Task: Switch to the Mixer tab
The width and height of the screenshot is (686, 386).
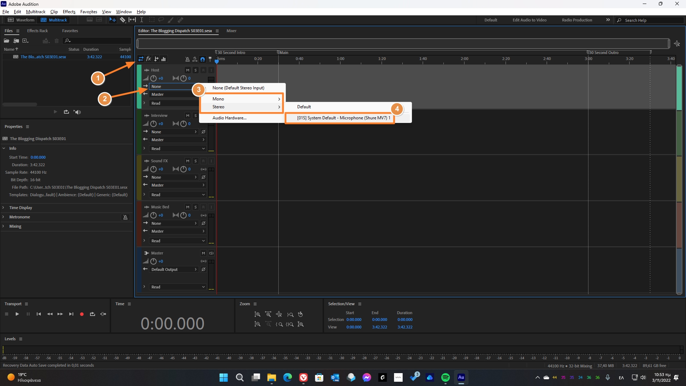Action: [x=232, y=31]
